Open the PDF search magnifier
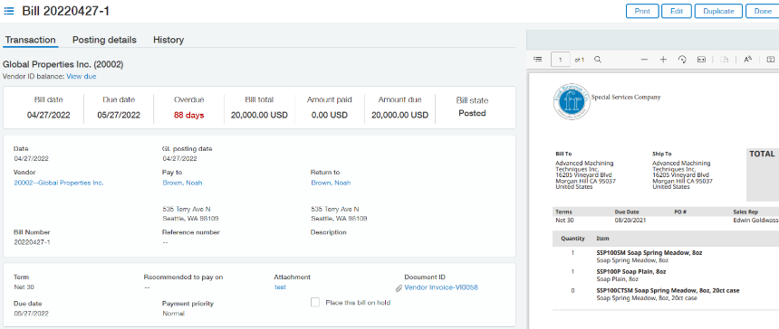 [598, 60]
